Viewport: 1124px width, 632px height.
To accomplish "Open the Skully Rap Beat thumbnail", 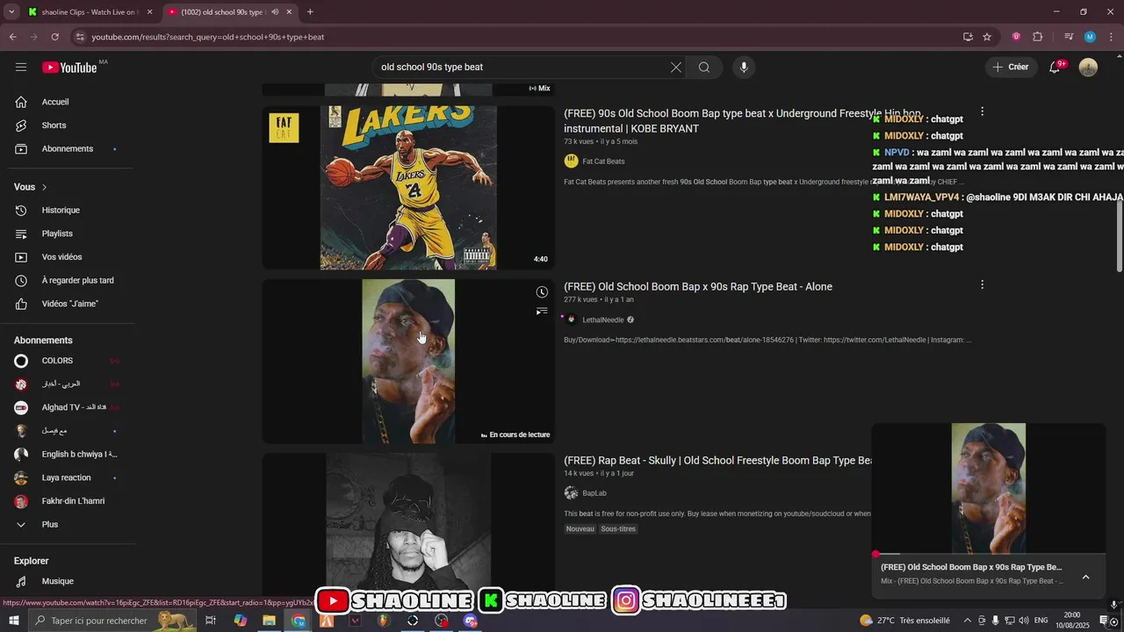I will coord(408,523).
